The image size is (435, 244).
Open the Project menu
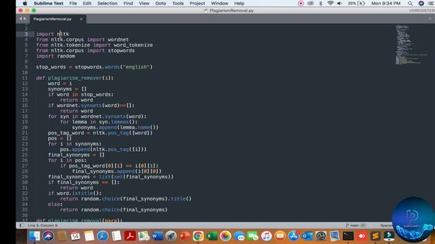click(x=197, y=3)
